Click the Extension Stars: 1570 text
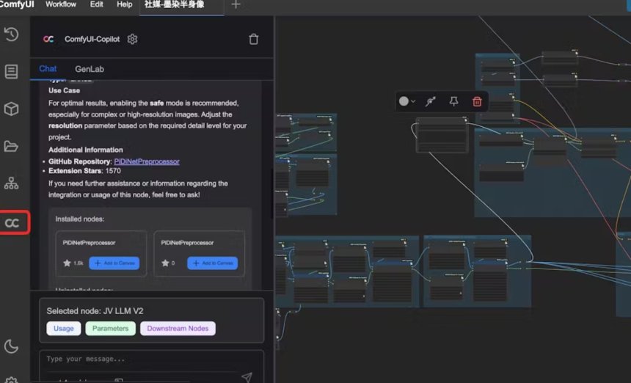 coord(84,171)
